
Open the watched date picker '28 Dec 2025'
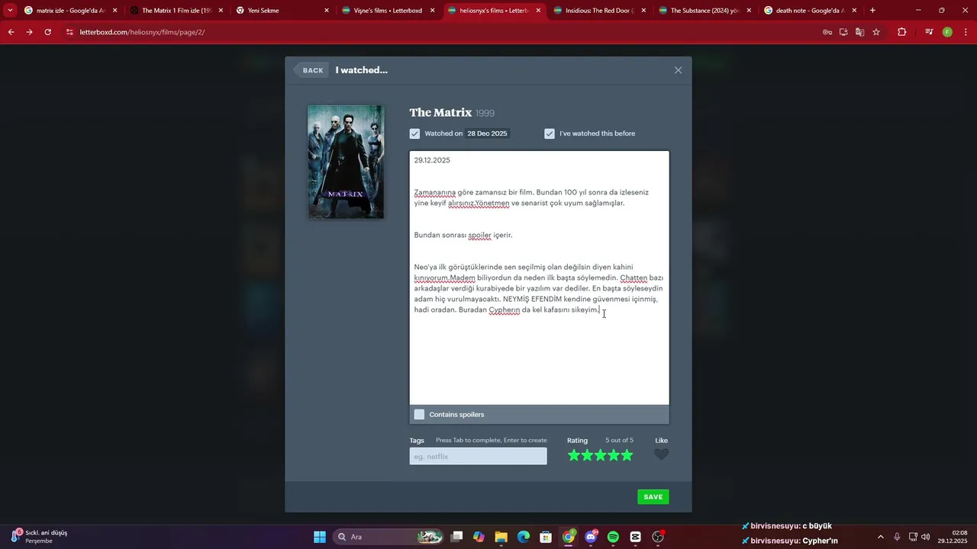click(487, 133)
